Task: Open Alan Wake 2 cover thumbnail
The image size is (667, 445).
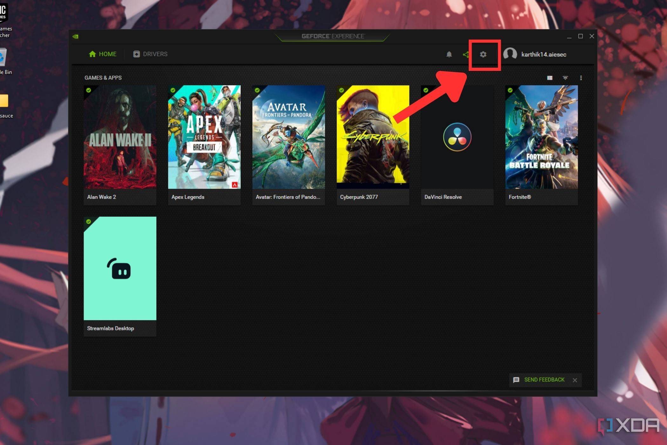Action: [120, 137]
